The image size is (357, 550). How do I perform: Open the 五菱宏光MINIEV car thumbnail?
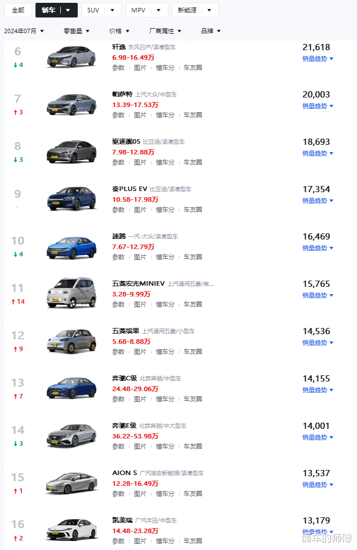72,293
